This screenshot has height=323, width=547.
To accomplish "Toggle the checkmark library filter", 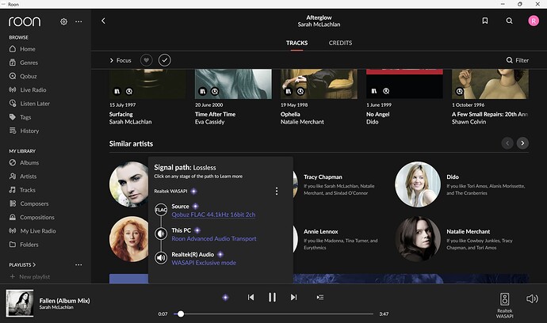I will click(x=165, y=60).
